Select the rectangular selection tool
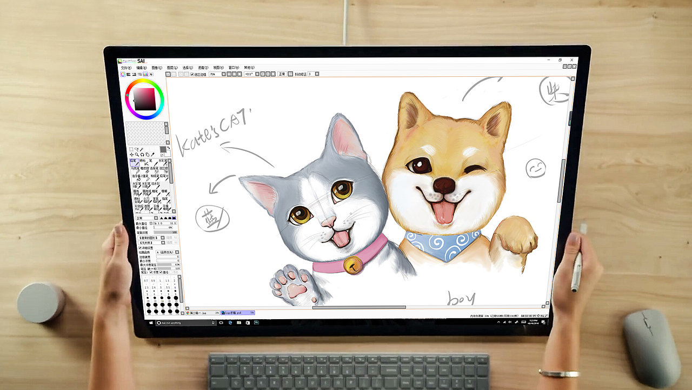This screenshot has height=390, width=692. (131, 149)
